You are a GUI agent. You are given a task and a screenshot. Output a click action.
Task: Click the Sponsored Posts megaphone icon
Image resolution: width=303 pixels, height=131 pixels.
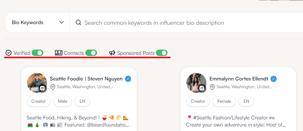112,53
